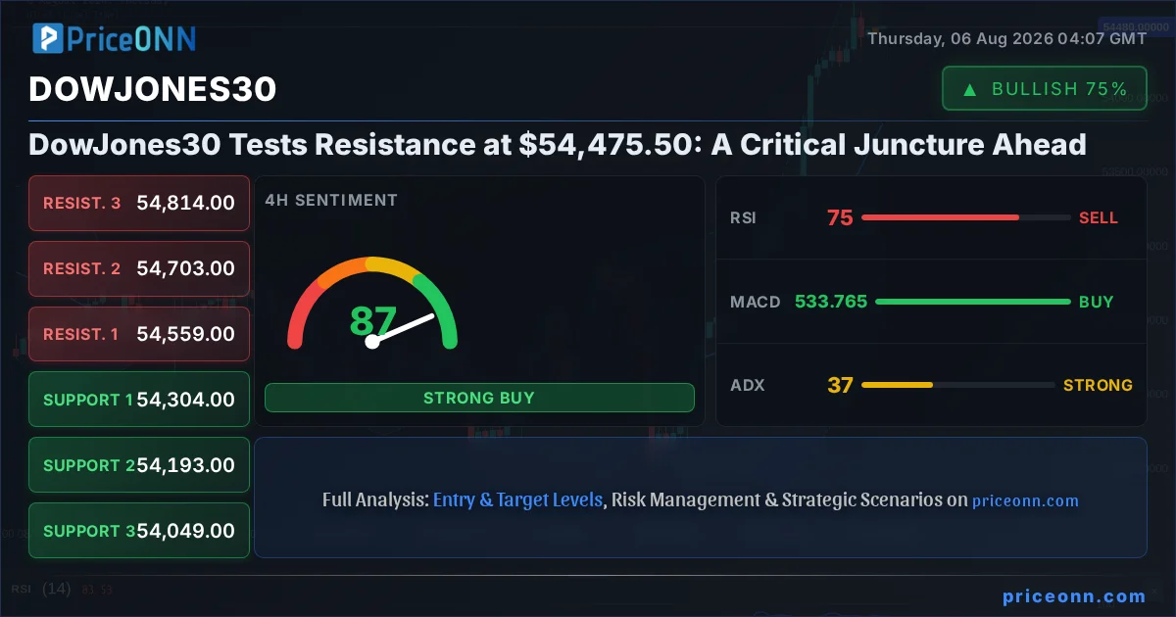The image size is (1176, 617).
Task: Click the ADX value 37
Action: 840,385
